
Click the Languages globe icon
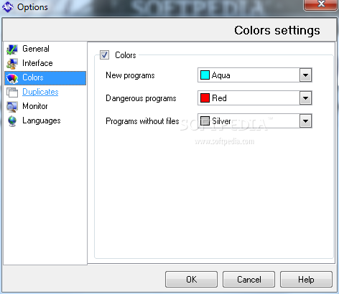[x=12, y=121]
